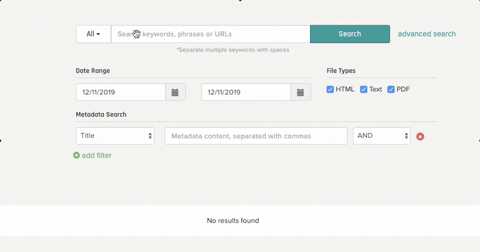Focus the metadata content input
The width and height of the screenshot is (480, 252).
[x=256, y=136]
